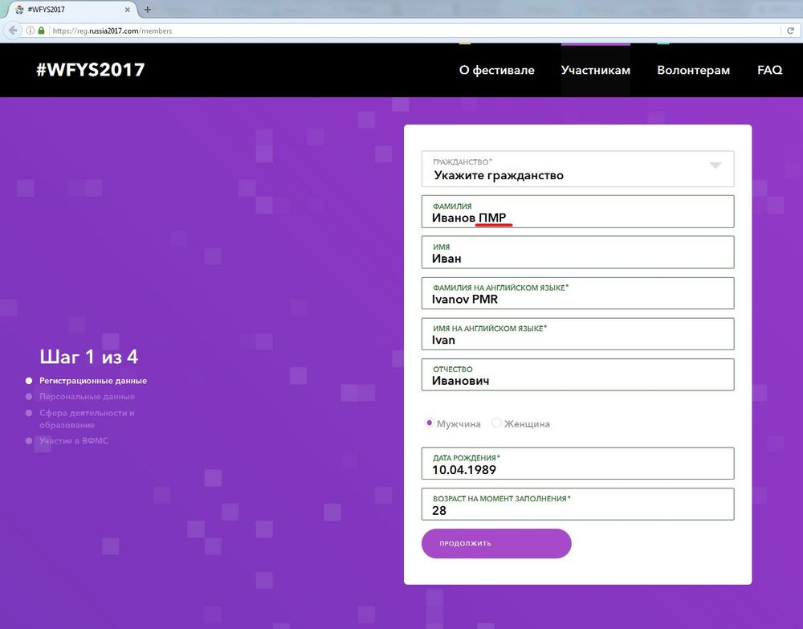This screenshot has height=629, width=803.
Task: Click the Дата рождения field
Action: pyautogui.click(x=577, y=464)
